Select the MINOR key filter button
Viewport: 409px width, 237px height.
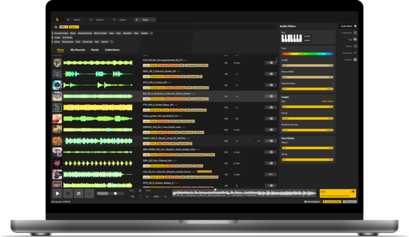pos(307,40)
